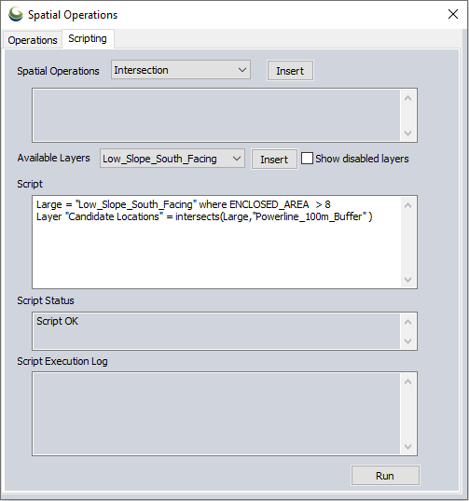Click the 'Script OK' status text

57,321
